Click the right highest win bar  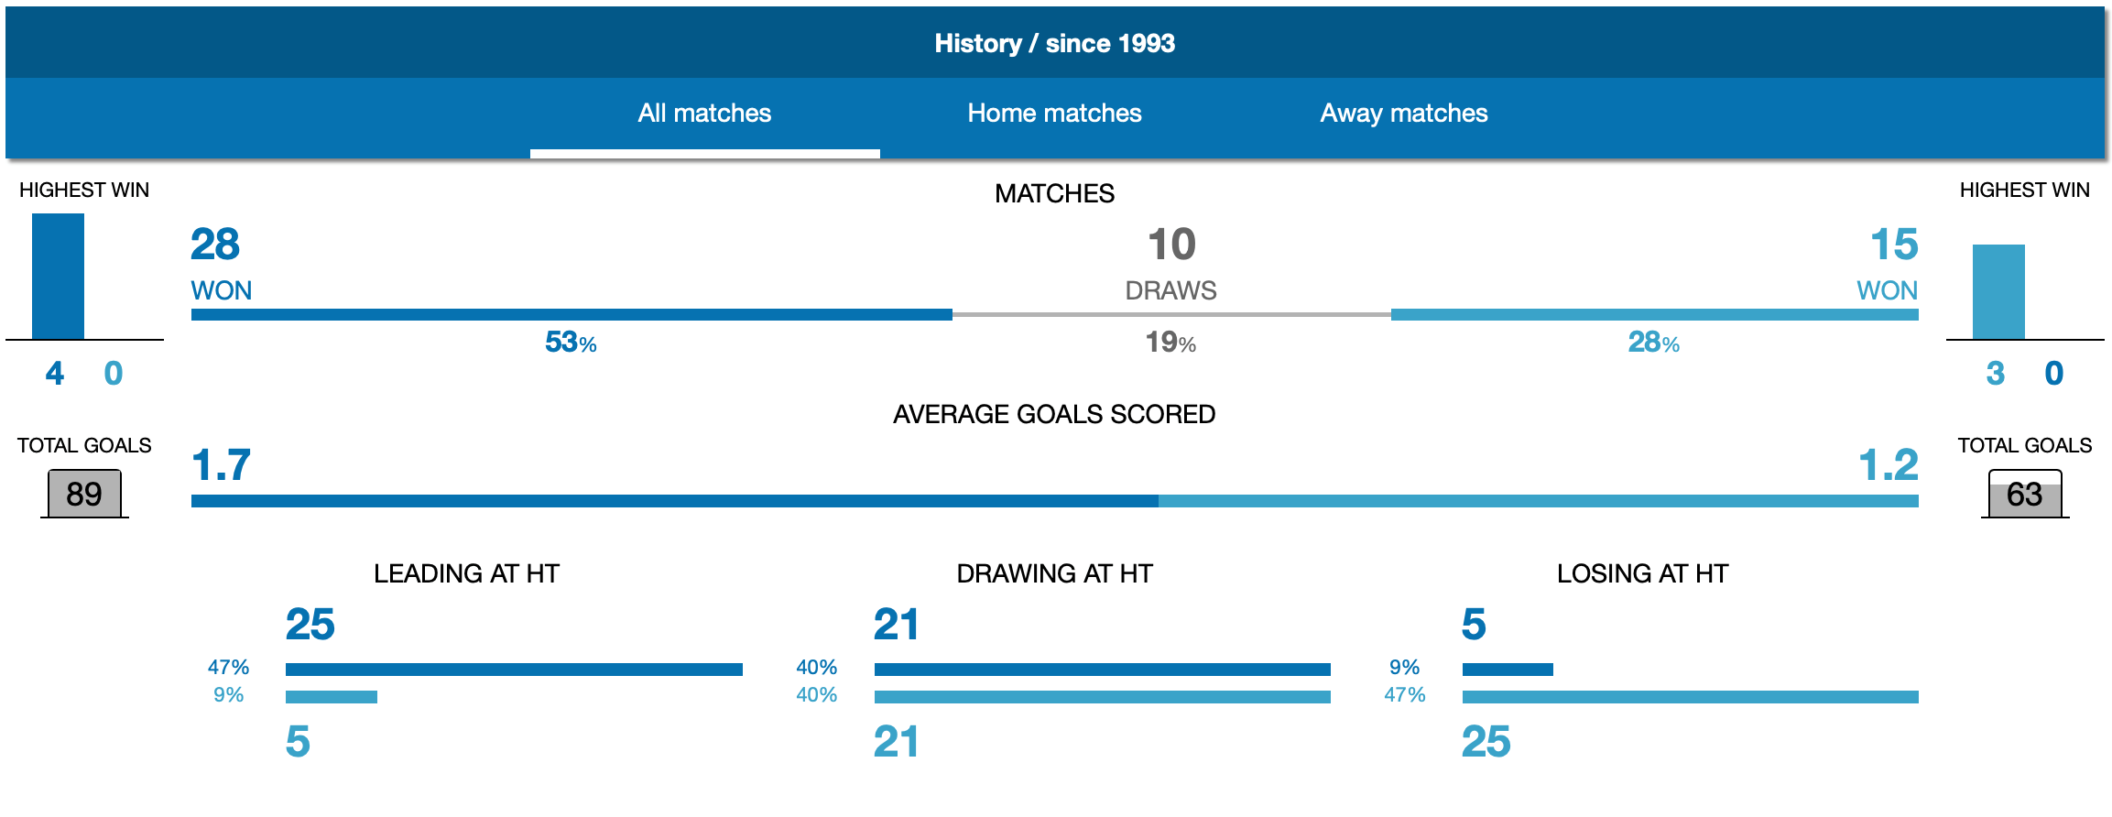click(x=1998, y=292)
